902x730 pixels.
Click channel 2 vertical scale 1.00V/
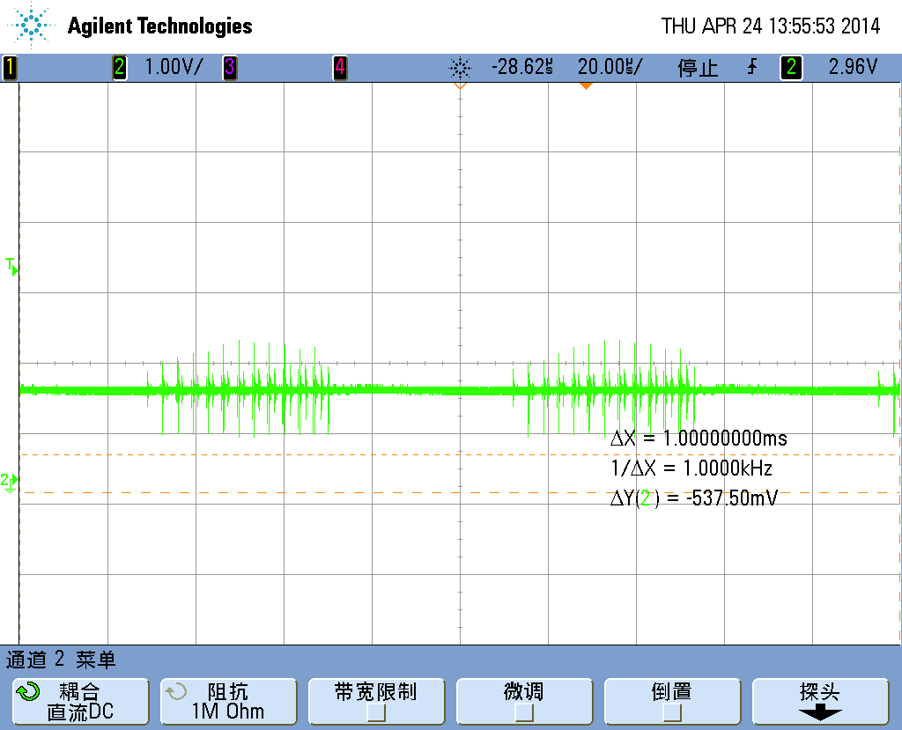click(x=174, y=67)
